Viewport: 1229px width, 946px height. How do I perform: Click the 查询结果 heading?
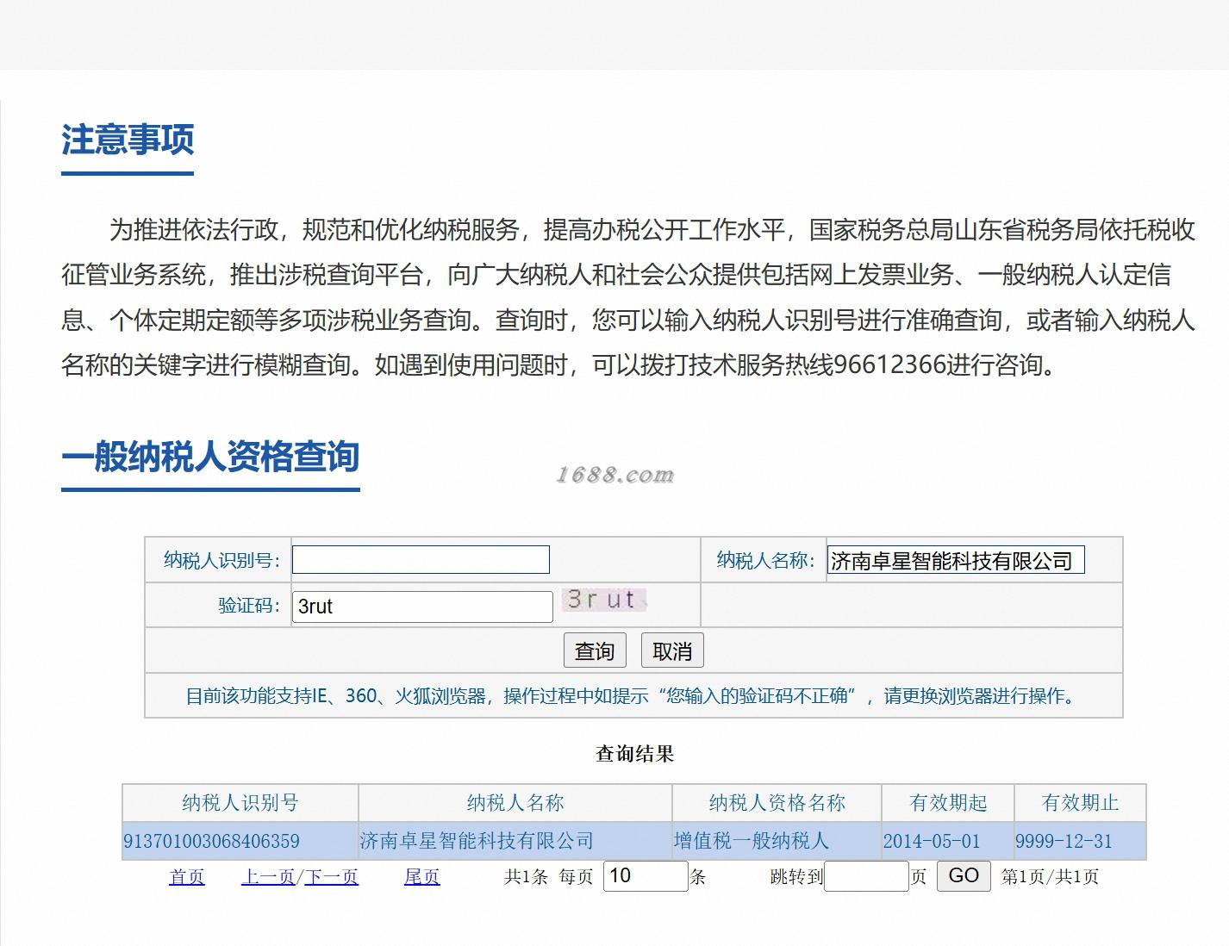(x=635, y=754)
